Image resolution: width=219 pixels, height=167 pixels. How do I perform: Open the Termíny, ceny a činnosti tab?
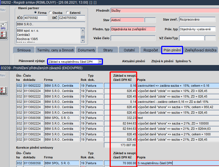click(55, 50)
